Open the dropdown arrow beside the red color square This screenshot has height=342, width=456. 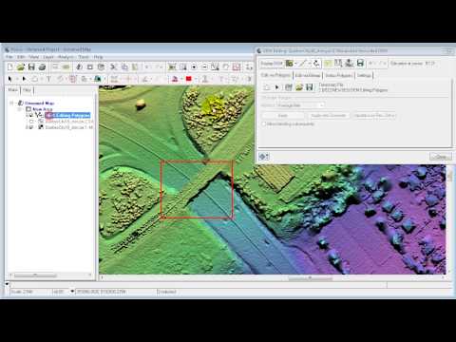tap(196, 79)
